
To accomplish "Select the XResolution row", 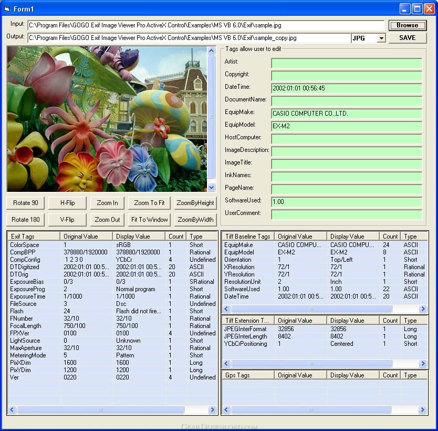I will 325,267.
